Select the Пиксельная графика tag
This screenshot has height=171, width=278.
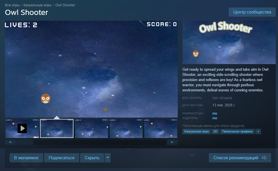coord(237,131)
